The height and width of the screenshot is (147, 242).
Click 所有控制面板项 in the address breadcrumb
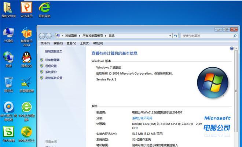(x=93, y=36)
